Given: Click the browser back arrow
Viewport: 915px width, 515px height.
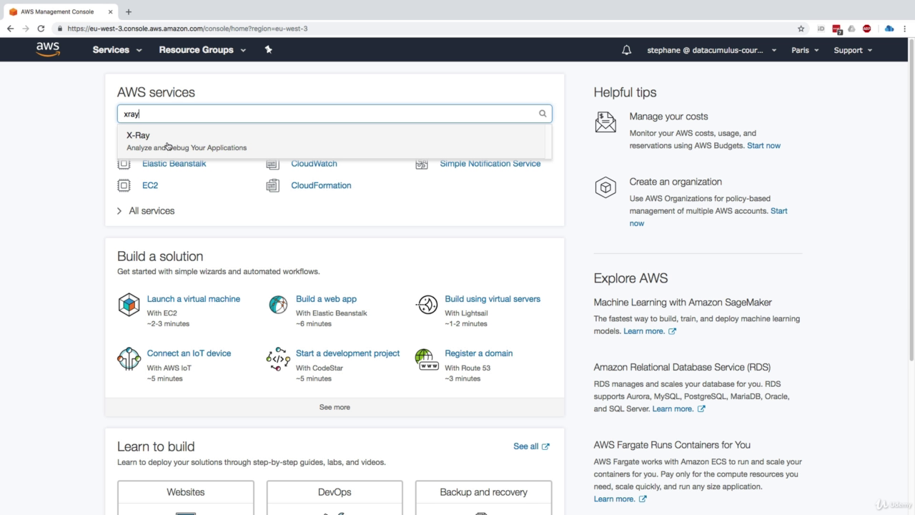Looking at the screenshot, I should click(x=10, y=29).
